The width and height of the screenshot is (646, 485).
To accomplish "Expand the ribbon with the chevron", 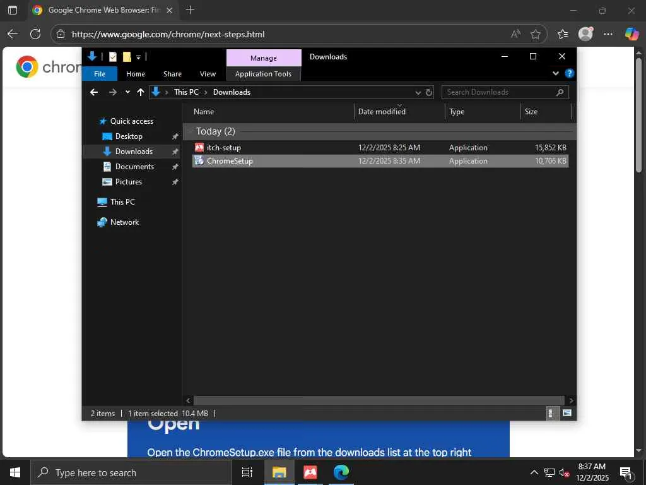I will pyautogui.click(x=556, y=73).
